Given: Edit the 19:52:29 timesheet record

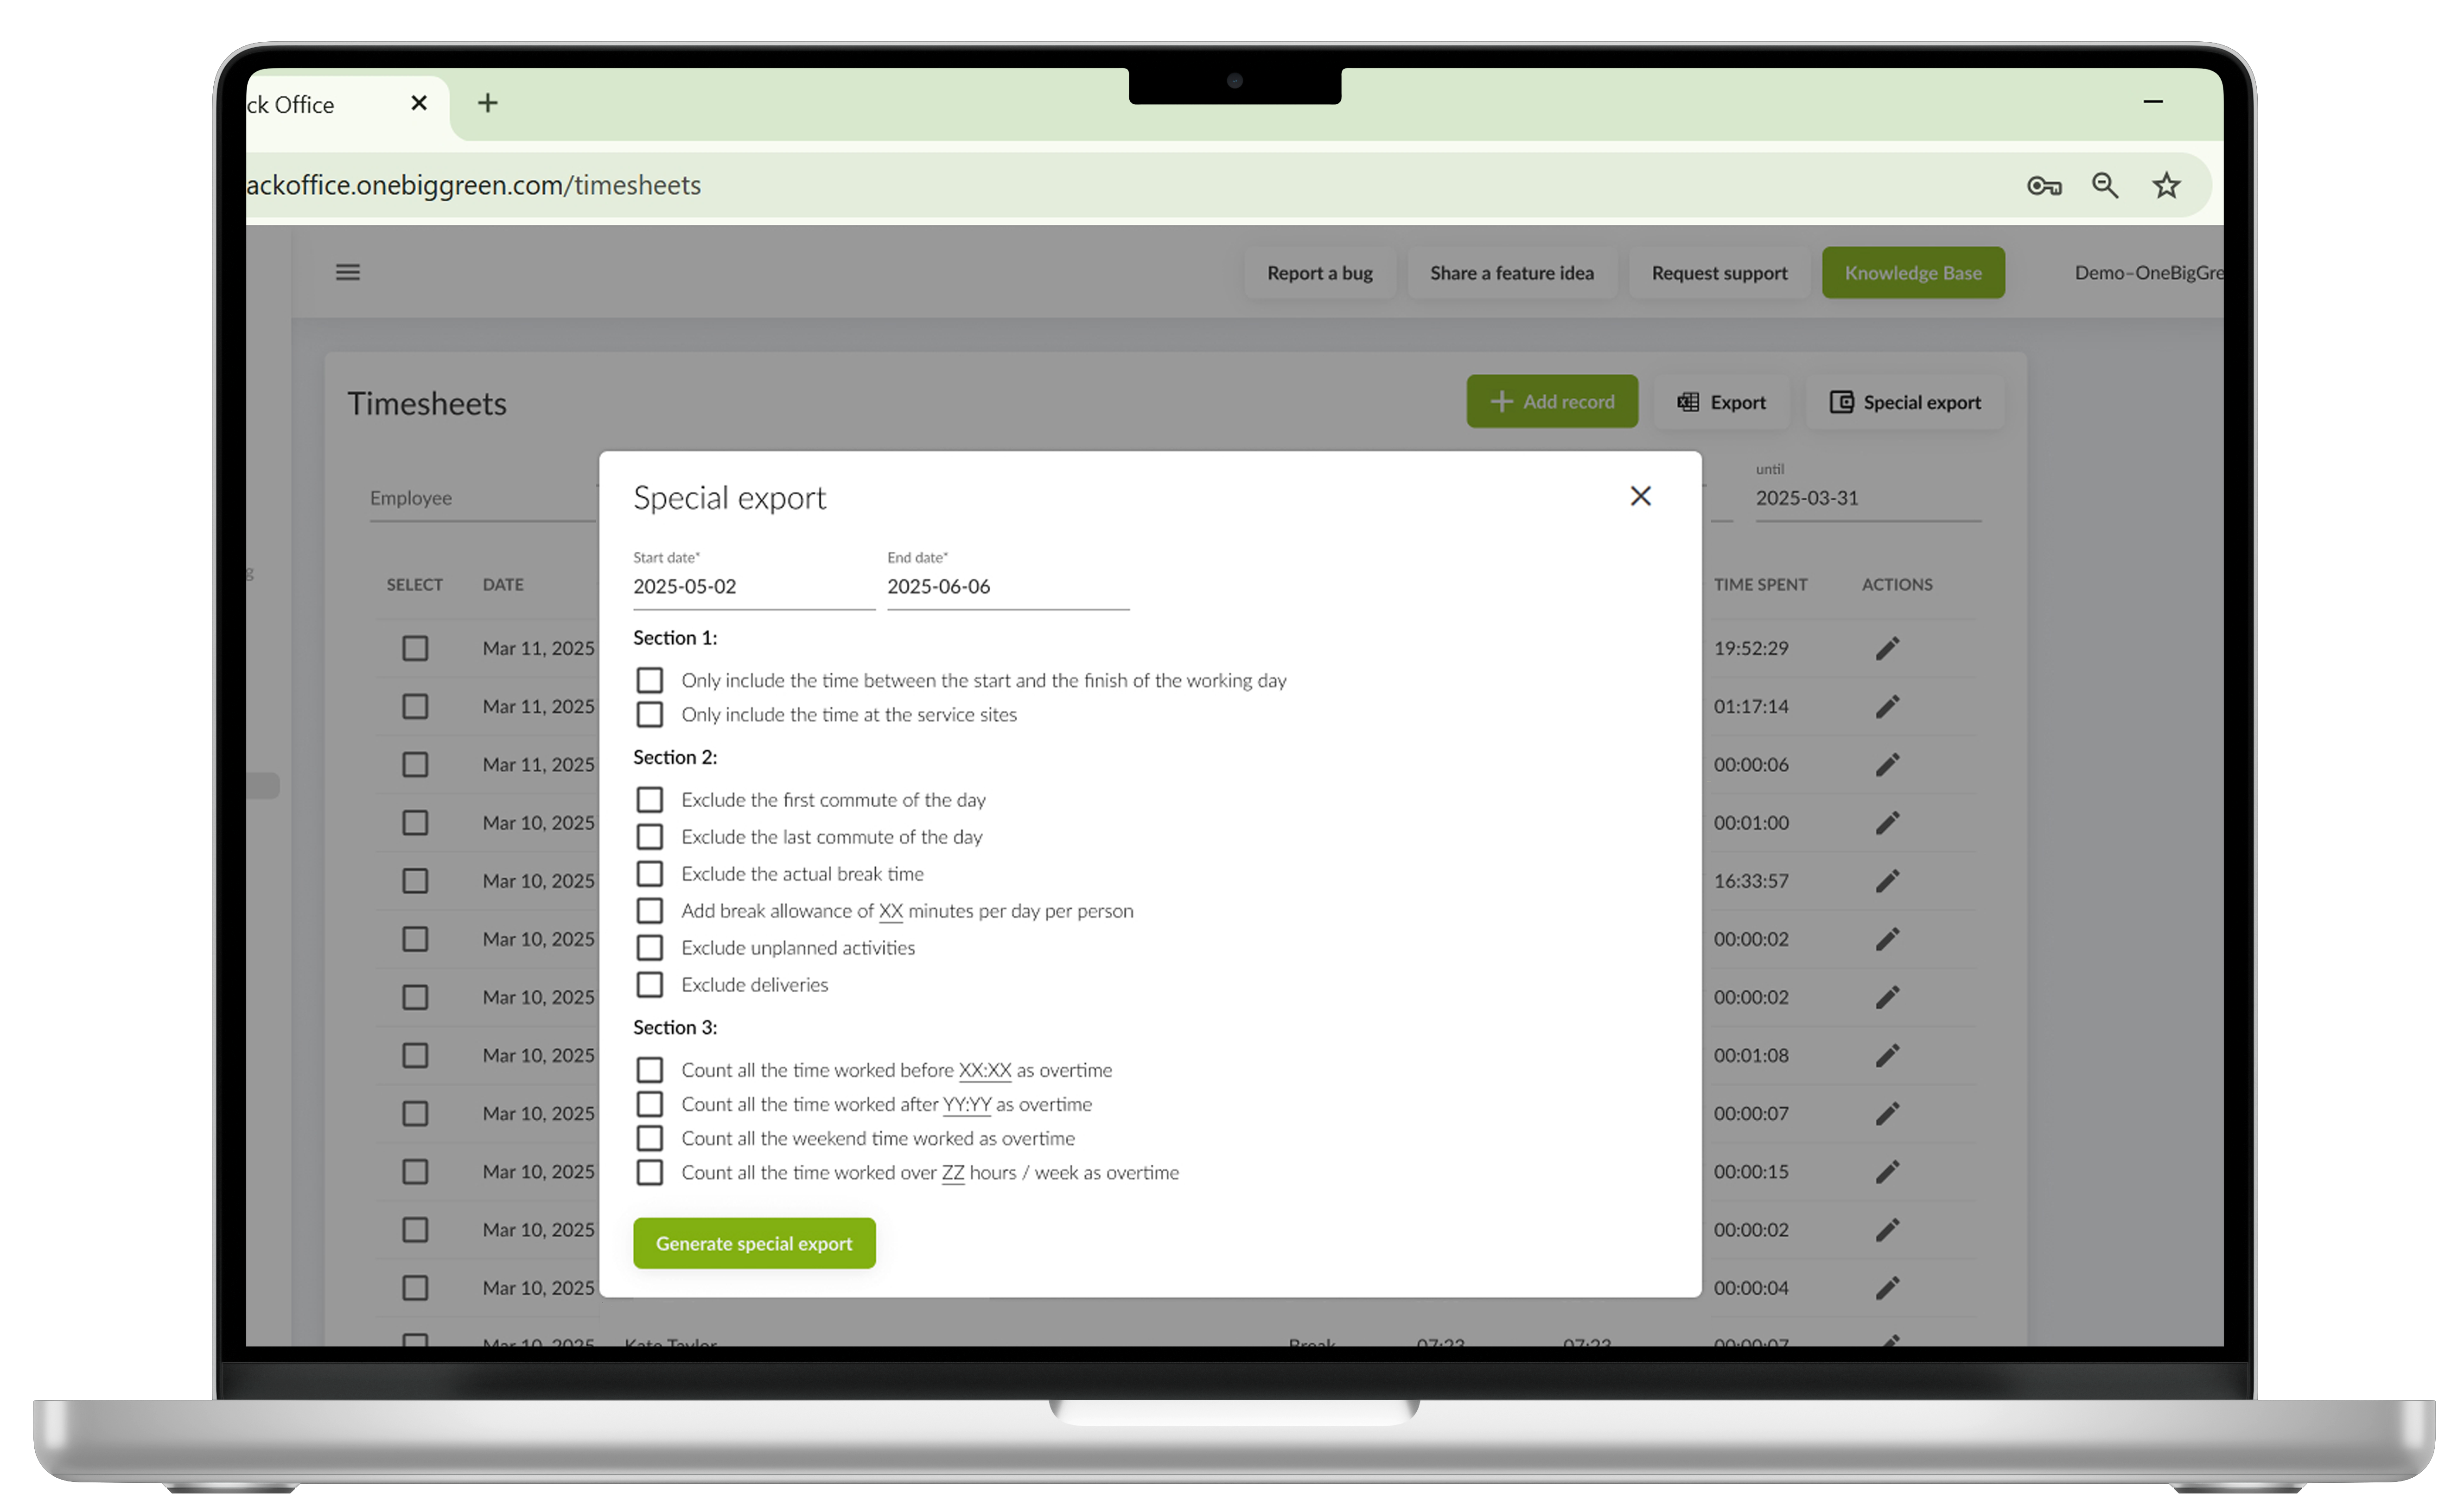Looking at the screenshot, I should click(1886, 648).
